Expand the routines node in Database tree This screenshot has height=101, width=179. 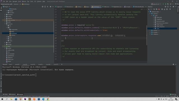point(150,31)
